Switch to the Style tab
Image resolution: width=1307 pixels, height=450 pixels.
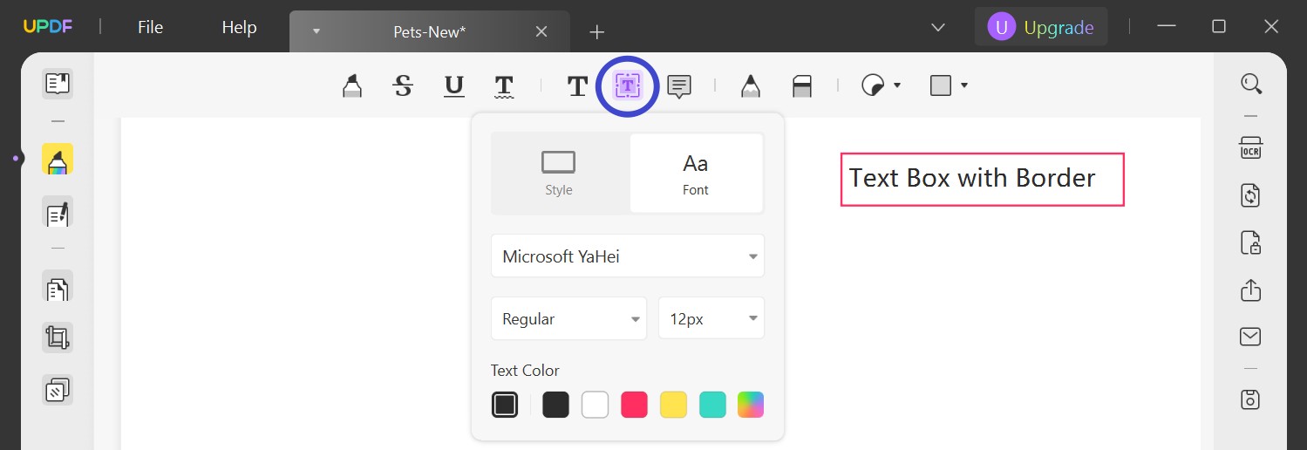(559, 173)
